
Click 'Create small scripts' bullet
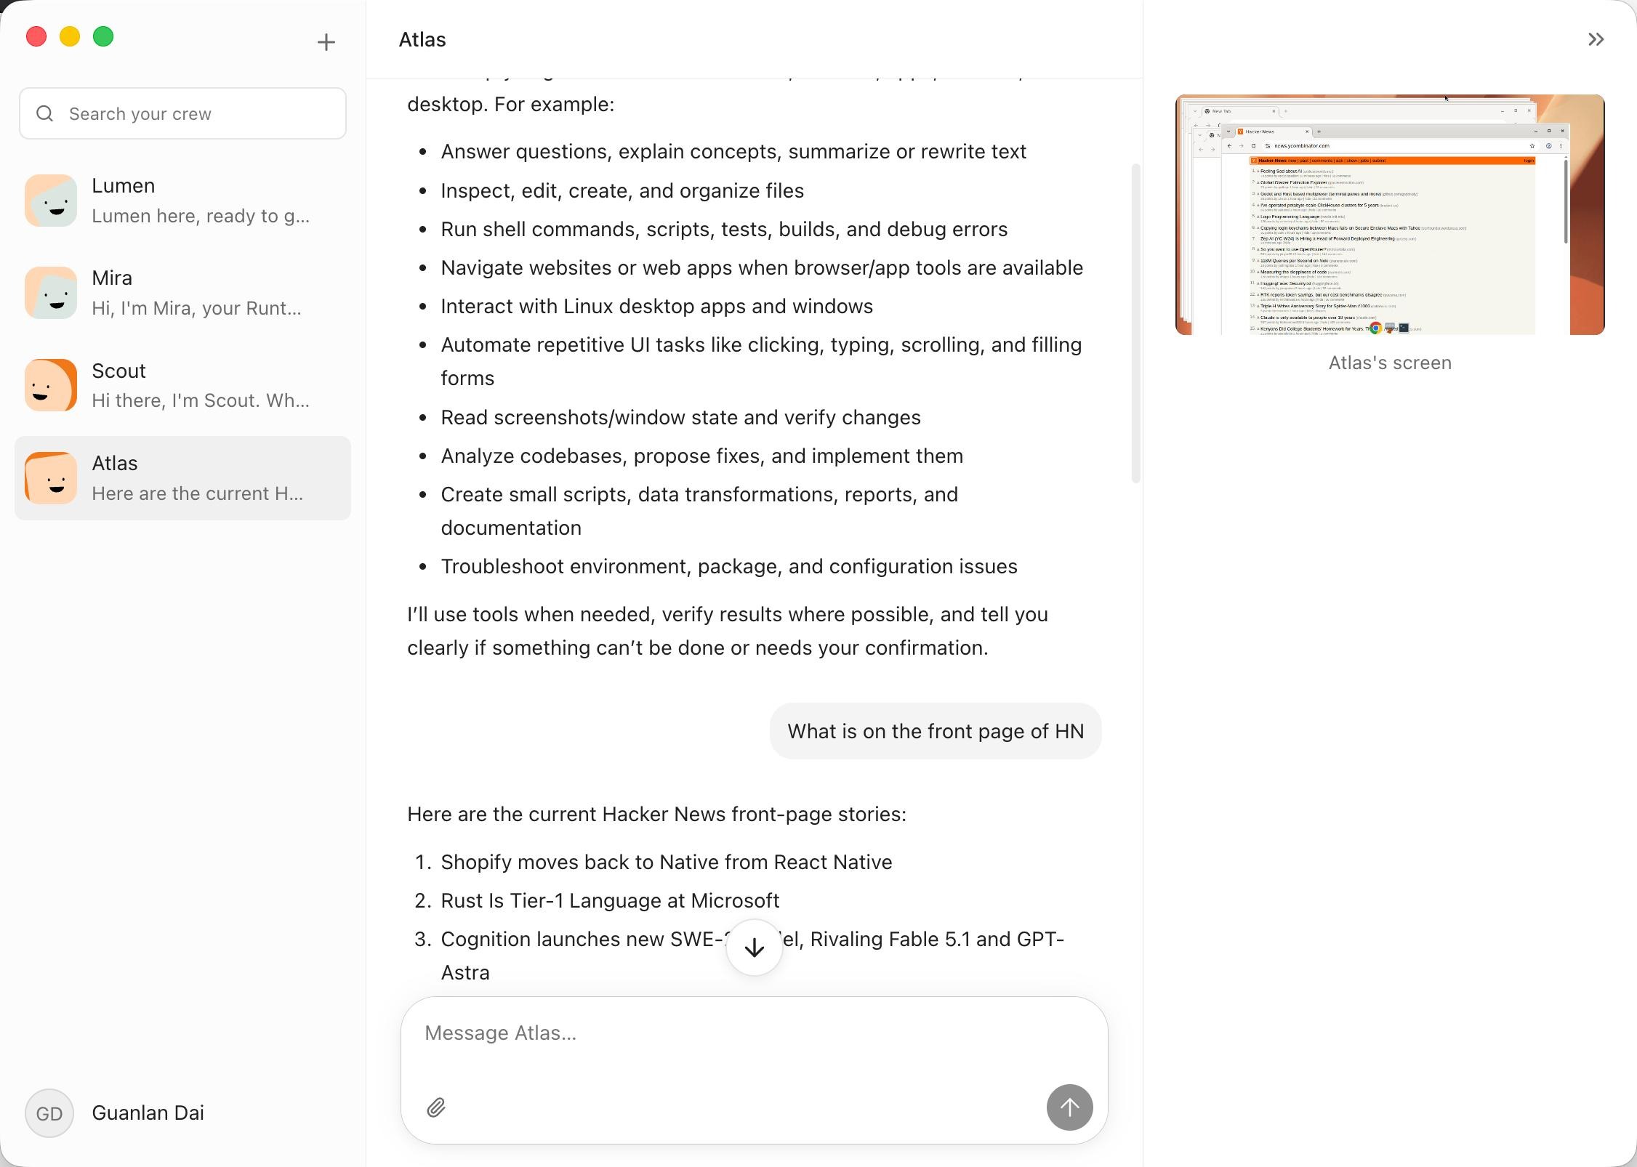699,511
